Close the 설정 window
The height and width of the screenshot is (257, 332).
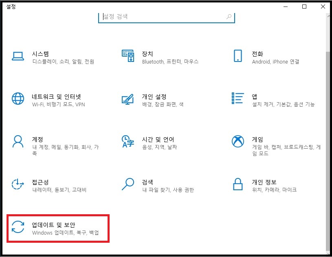[x=323, y=7]
